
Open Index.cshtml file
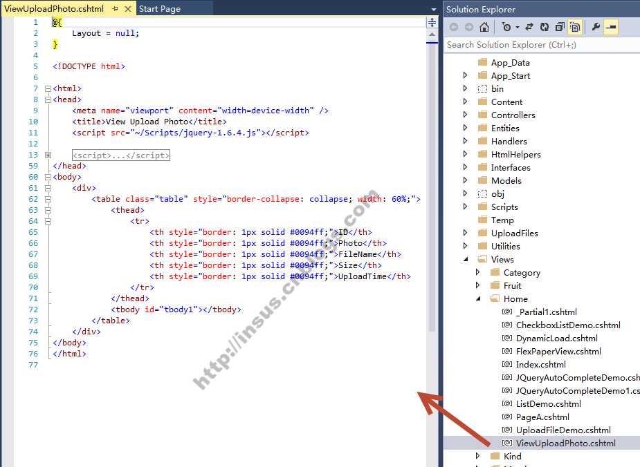[x=541, y=364]
